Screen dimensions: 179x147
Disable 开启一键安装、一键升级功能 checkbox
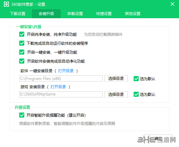pos(22,52)
